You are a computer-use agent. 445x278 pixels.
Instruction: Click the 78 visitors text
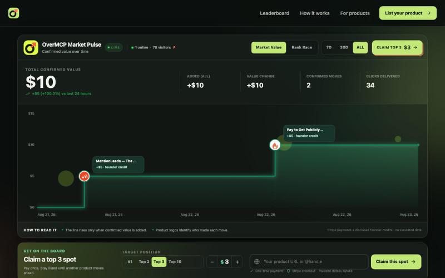[161, 47]
